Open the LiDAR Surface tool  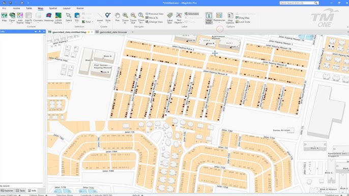click(x=59, y=18)
